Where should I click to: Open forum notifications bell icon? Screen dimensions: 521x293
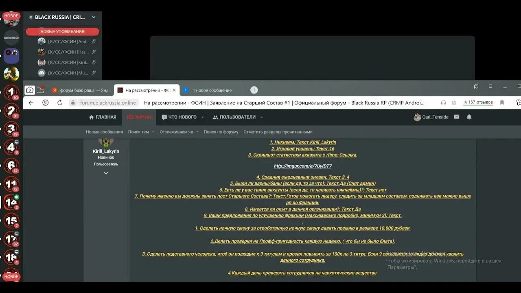(x=469, y=117)
